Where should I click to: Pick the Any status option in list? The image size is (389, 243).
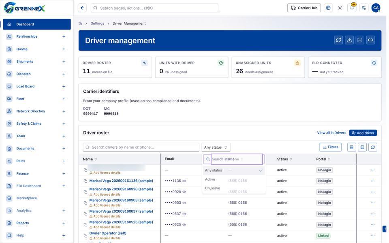coord(234,171)
